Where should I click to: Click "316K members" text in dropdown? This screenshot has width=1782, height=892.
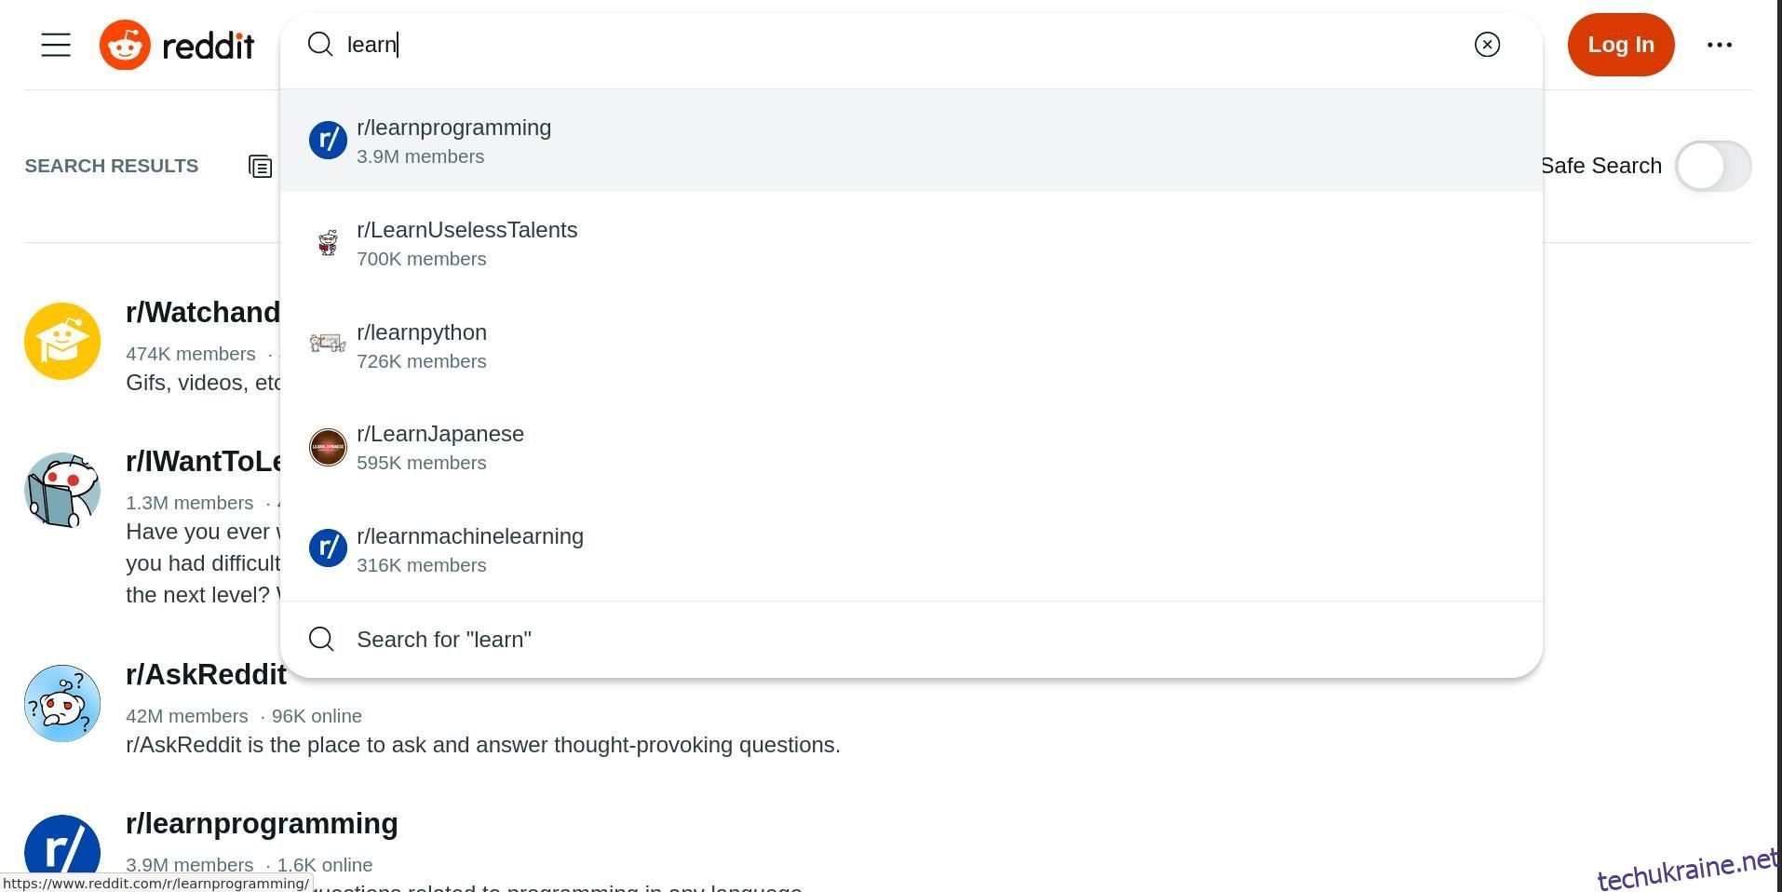(x=421, y=565)
